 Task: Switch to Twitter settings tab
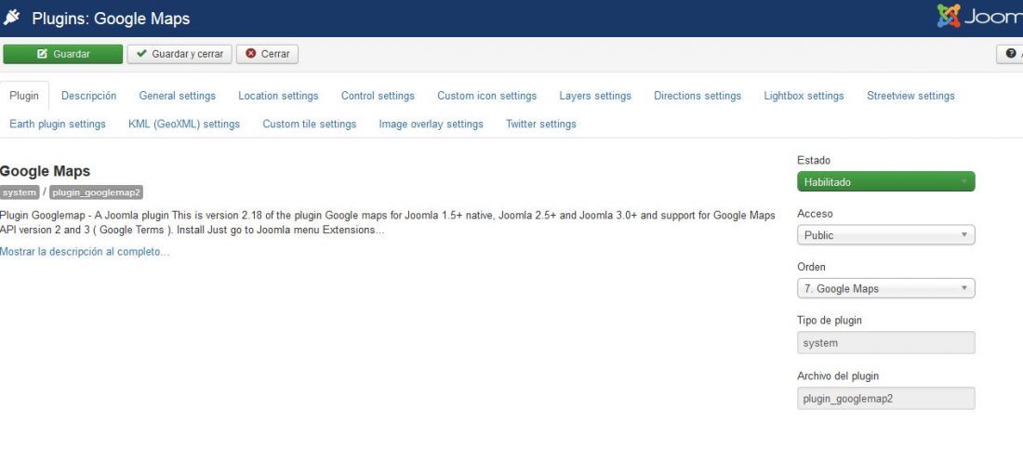tap(541, 124)
